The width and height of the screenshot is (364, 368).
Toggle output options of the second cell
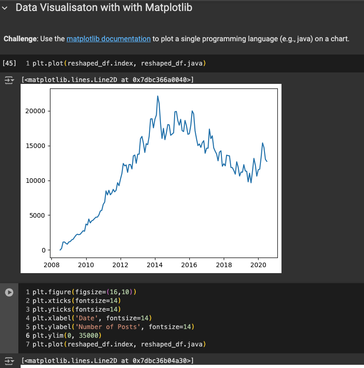(x=9, y=361)
